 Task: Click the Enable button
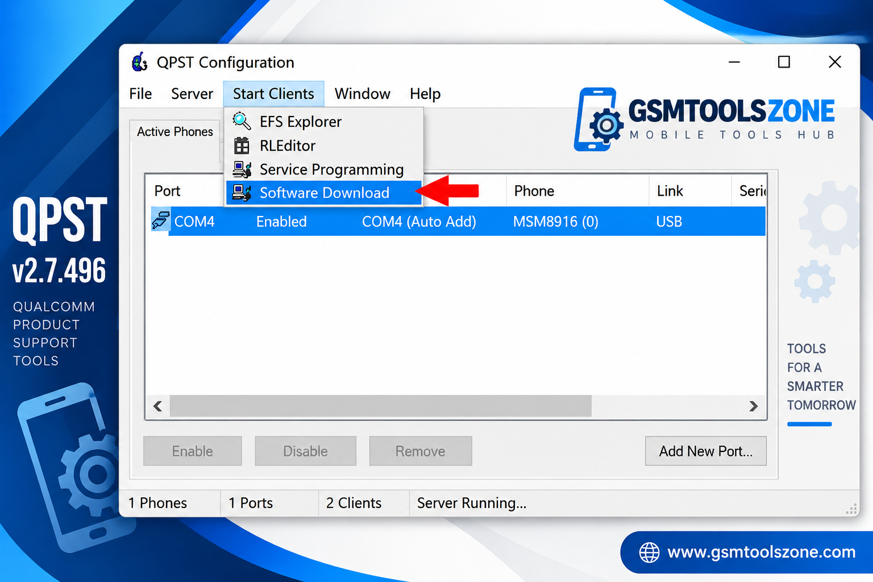[193, 451]
